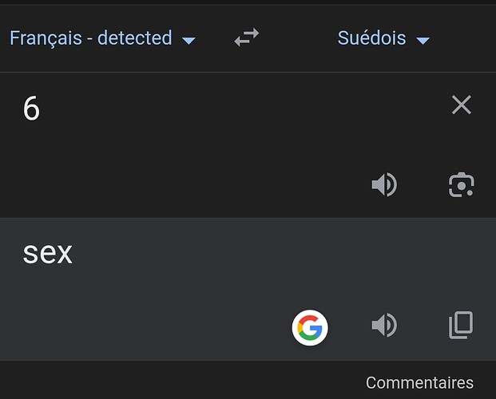Screen dimensions: 496x399
Task: Click arrow next to Suédois
Action: click(x=423, y=41)
